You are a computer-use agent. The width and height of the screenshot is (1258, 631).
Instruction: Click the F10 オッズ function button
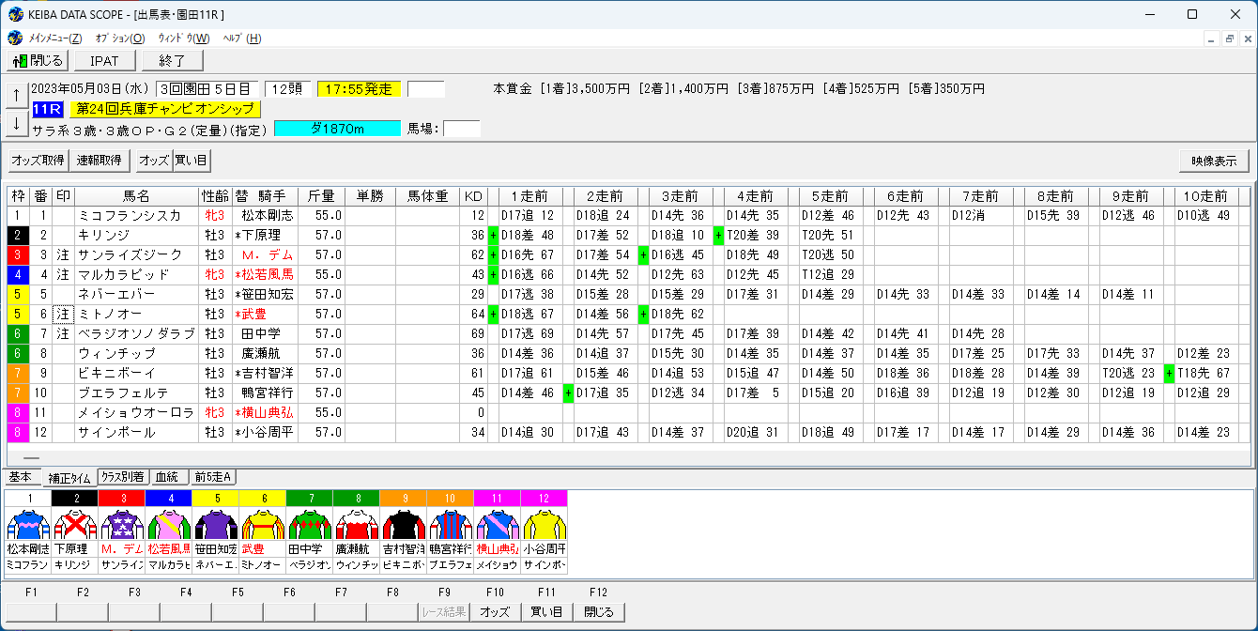pyautogui.click(x=495, y=611)
